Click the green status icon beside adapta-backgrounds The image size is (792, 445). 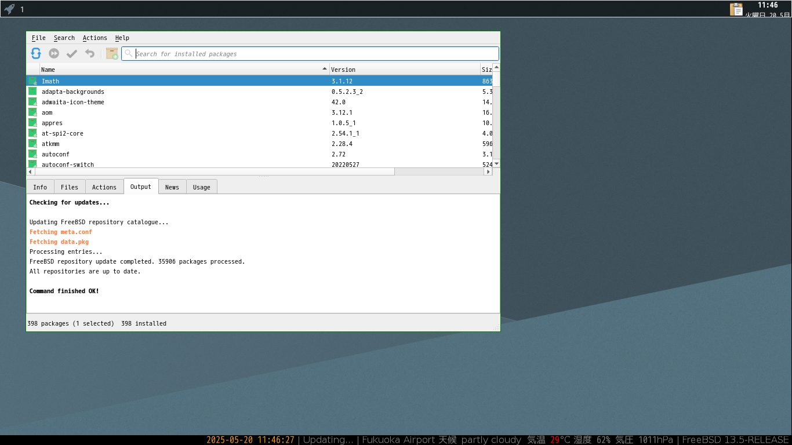(x=32, y=92)
